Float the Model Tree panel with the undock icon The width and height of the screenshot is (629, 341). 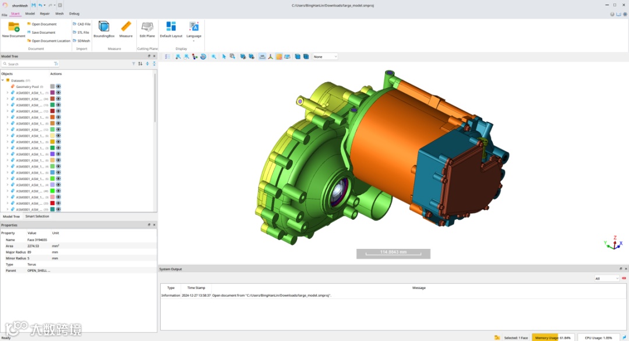click(149, 56)
